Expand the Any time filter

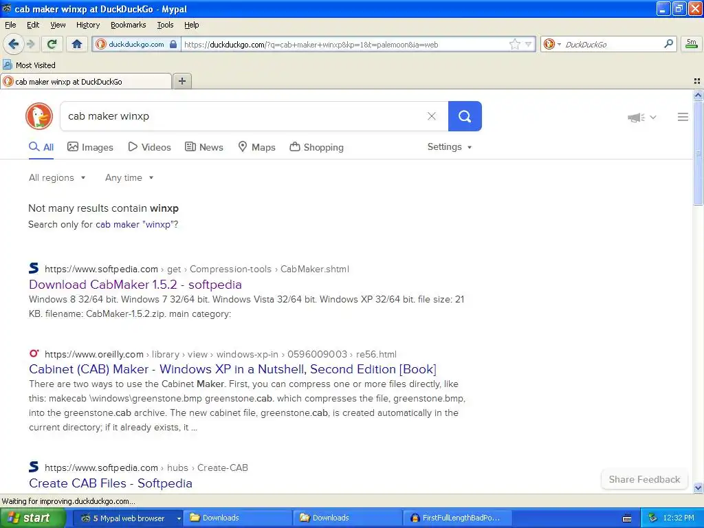click(129, 178)
